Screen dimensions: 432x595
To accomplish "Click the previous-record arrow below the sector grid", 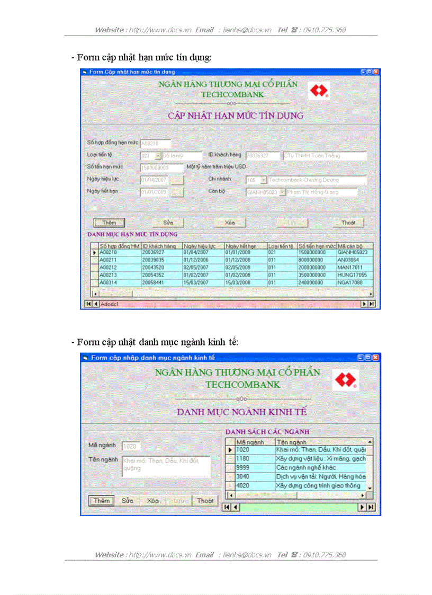I will pyautogui.click(x=235, y=507).
